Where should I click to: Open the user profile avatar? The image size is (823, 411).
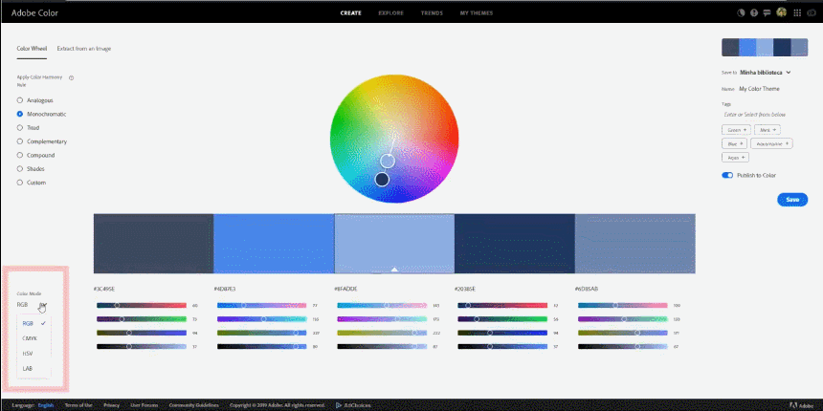coord(782,12)
